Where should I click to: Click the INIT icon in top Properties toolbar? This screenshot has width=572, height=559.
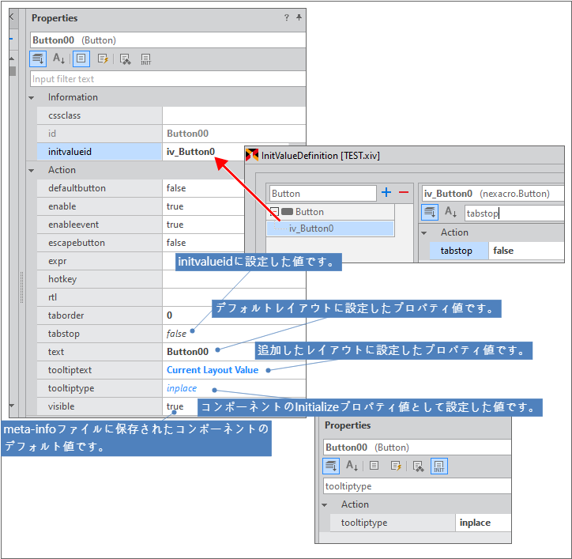coord(145,59)
